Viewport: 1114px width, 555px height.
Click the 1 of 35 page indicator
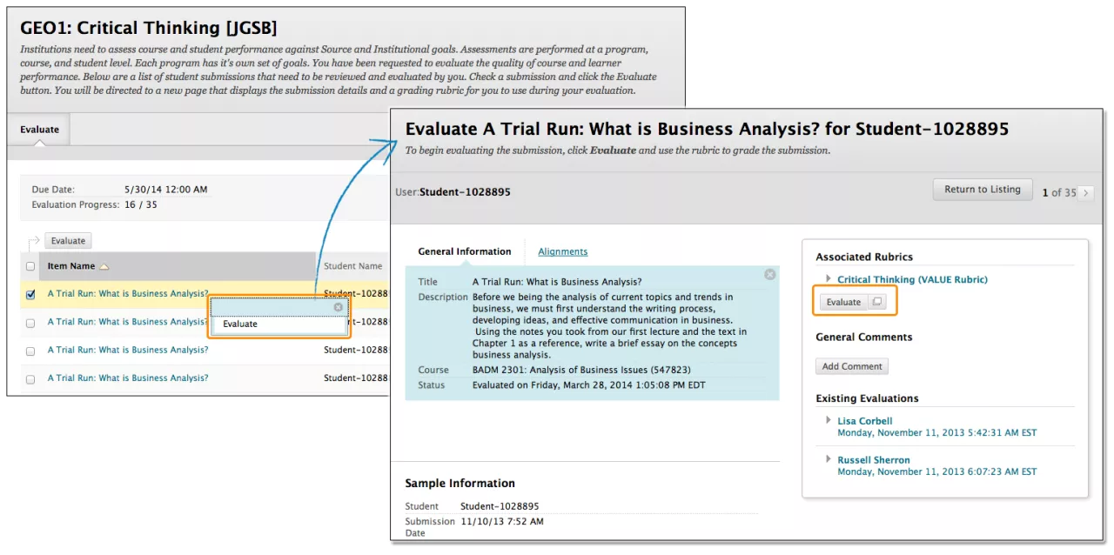(1057, 192)
